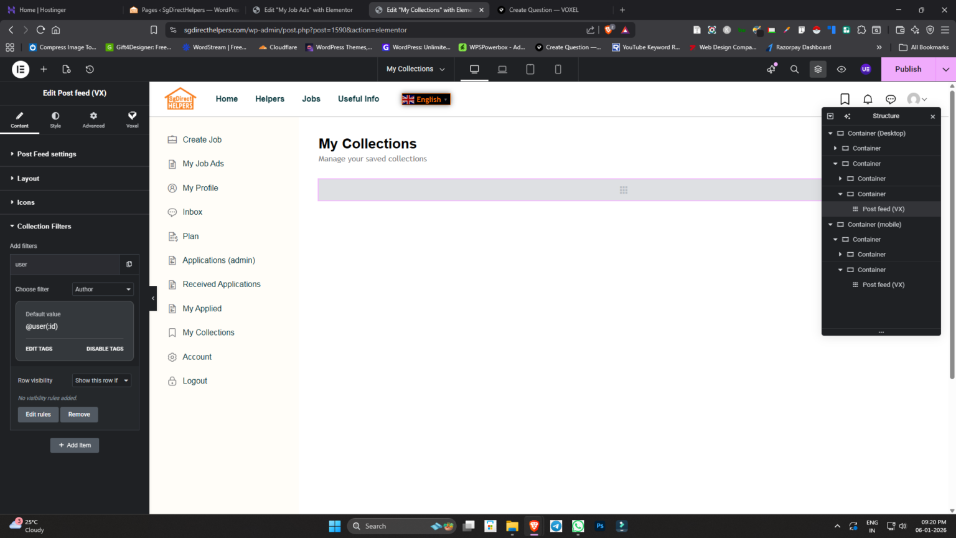Image resolution: width=956 pixels, height=538 pixels.
Task: Open the Choose filter Author dropdown
Action: tap(103, 289)
